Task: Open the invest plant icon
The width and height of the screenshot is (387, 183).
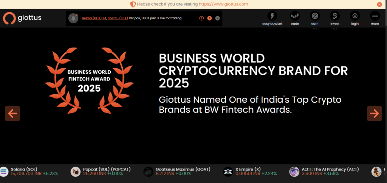Action: click(335, 16)
